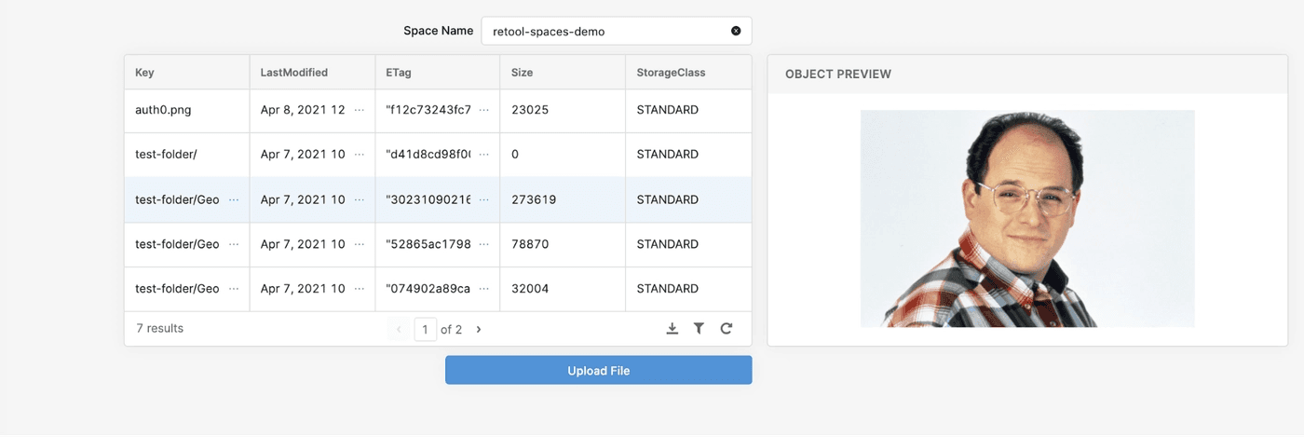
Task: Expand truncated key of the highlighted row
Action: (x=234, y=199)
